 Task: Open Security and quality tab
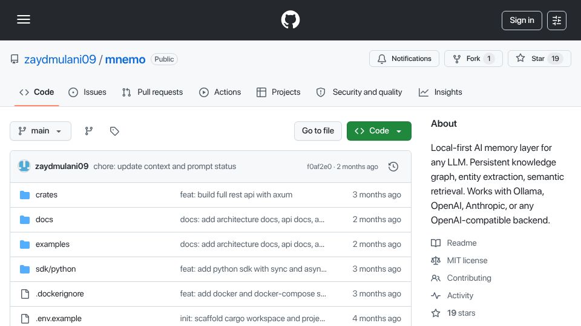pos(359,92)
